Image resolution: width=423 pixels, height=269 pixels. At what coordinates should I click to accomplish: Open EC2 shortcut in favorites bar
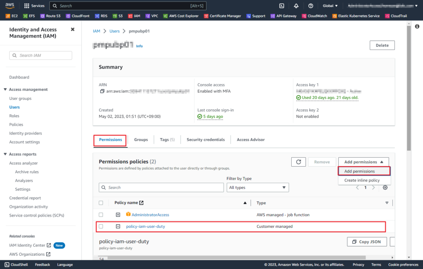12,16
